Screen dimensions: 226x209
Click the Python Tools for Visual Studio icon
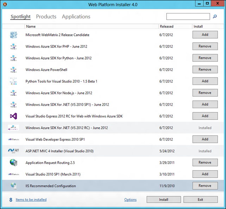[x=13, y=81]
